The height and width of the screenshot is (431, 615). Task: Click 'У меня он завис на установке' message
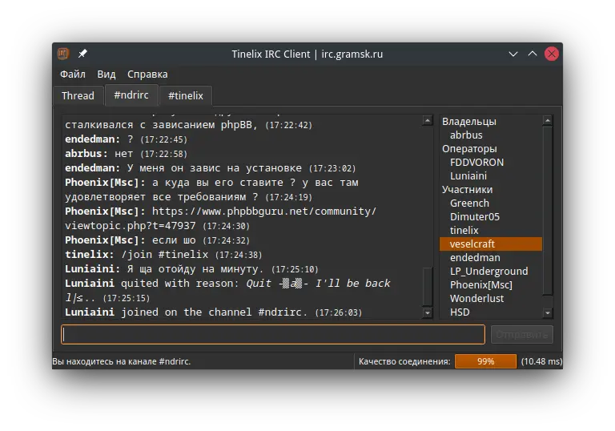[x=215, y=168]
